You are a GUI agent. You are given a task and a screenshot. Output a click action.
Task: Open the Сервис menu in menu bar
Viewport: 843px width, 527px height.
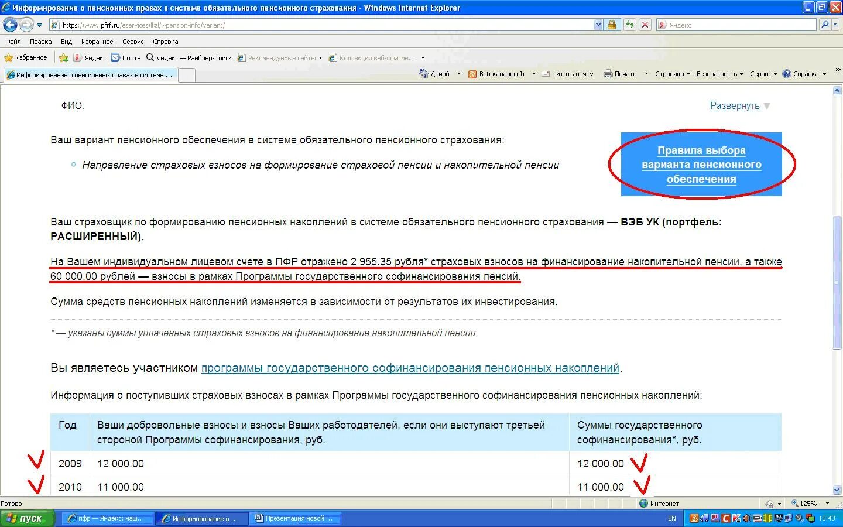pyautogui.click(x=133, y=42)
